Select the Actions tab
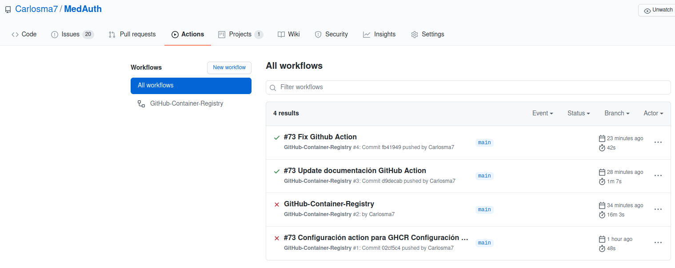 (188, 34)
